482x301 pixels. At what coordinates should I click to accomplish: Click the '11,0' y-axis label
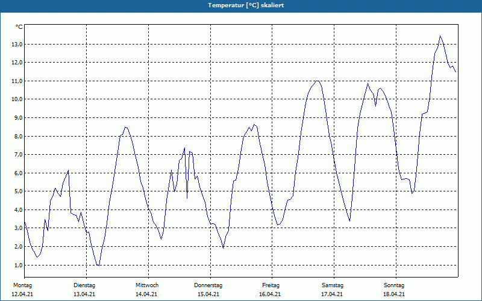[17, 81]
